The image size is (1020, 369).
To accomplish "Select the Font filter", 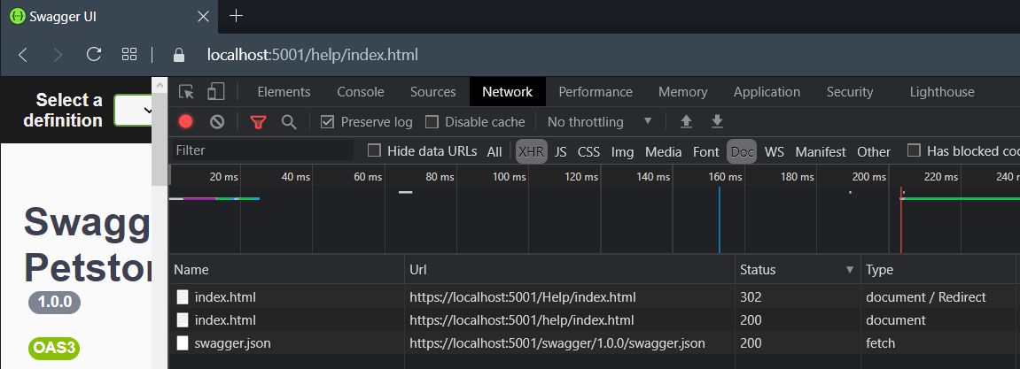I will 705,151.
